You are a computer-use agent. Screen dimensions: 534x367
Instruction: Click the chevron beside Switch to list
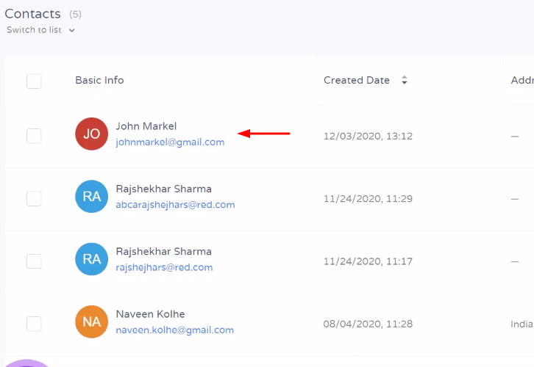click(x=71, y=30)
